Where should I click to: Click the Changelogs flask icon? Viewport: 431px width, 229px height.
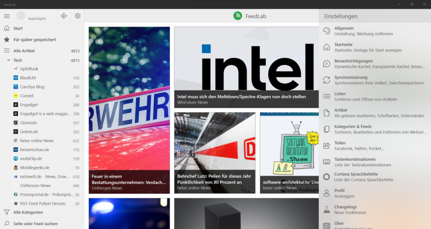[x=326, y=210]
